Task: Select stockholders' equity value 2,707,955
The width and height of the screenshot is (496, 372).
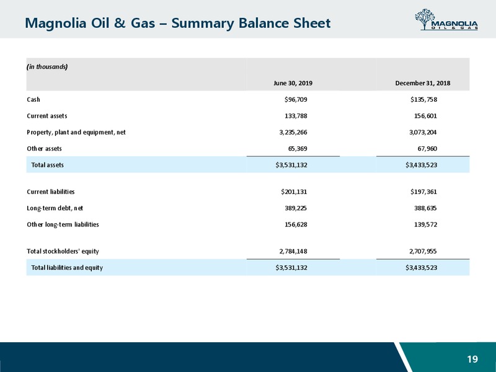Action: 423,252
